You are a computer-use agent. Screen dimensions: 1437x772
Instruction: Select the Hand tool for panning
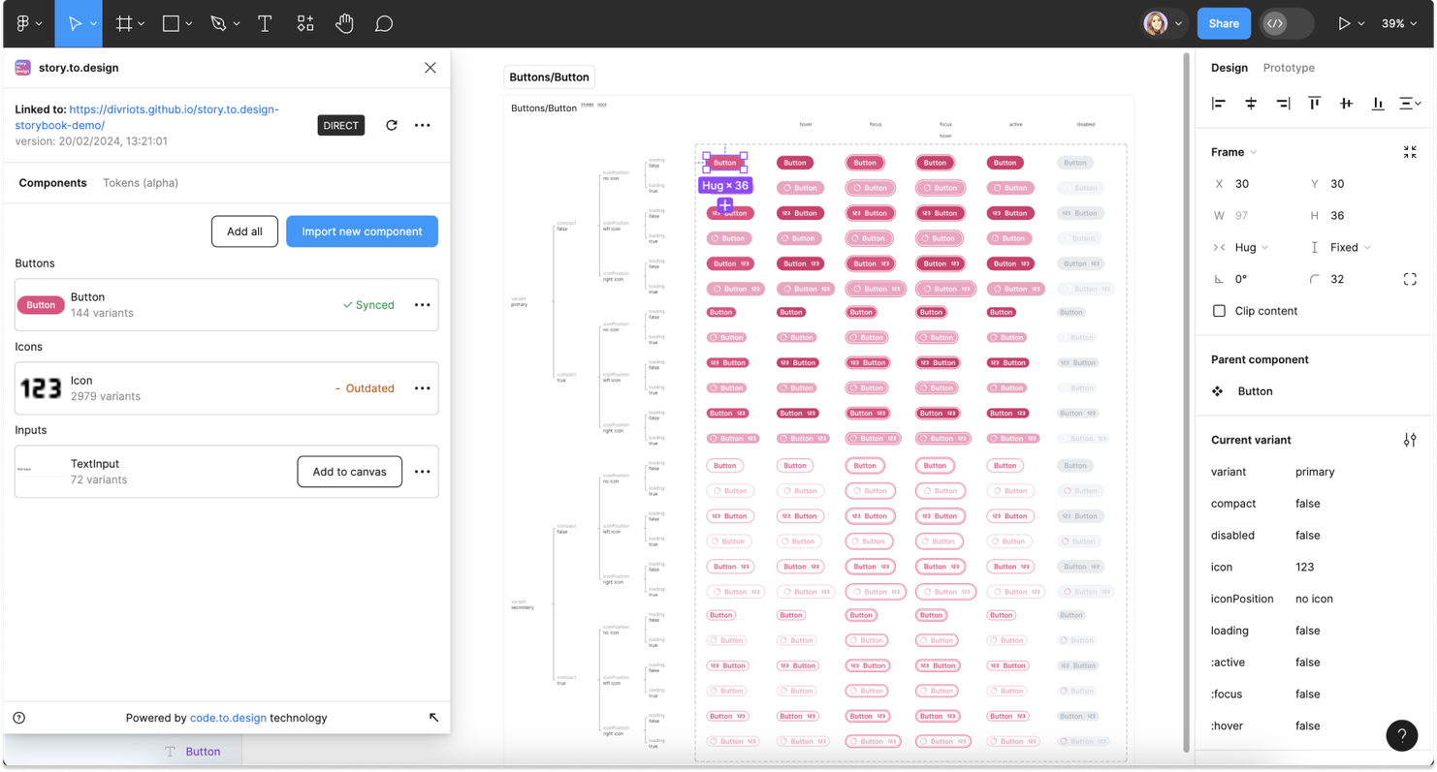[x=344, y=23]
